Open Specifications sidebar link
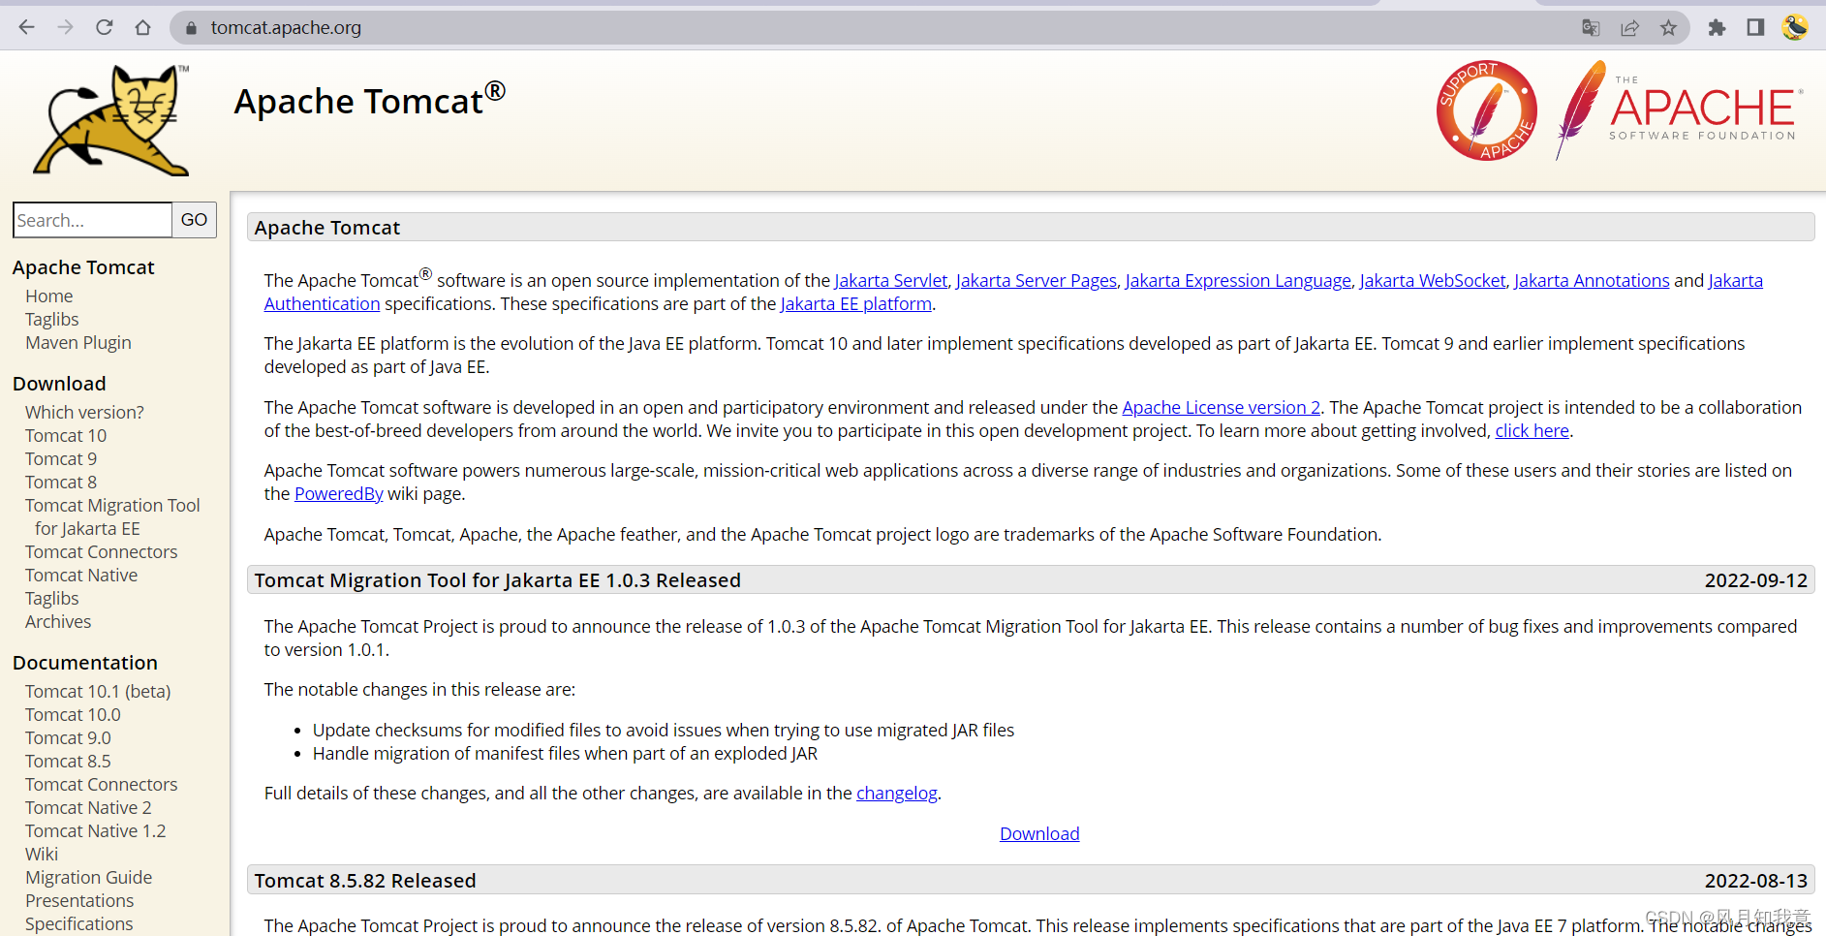The width and height of the screenshot is (1826, 936). [x=79, y=923]
